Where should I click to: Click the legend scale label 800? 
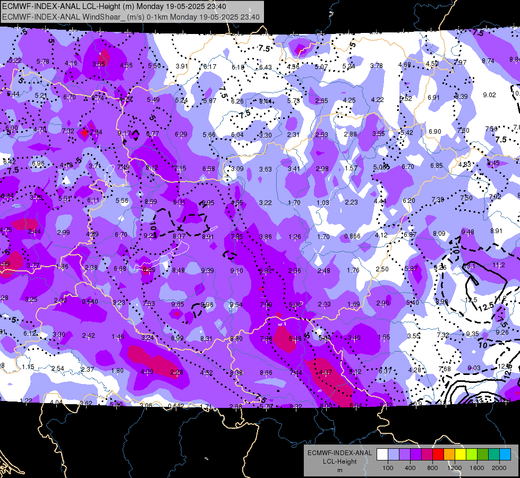click(432, 468)
